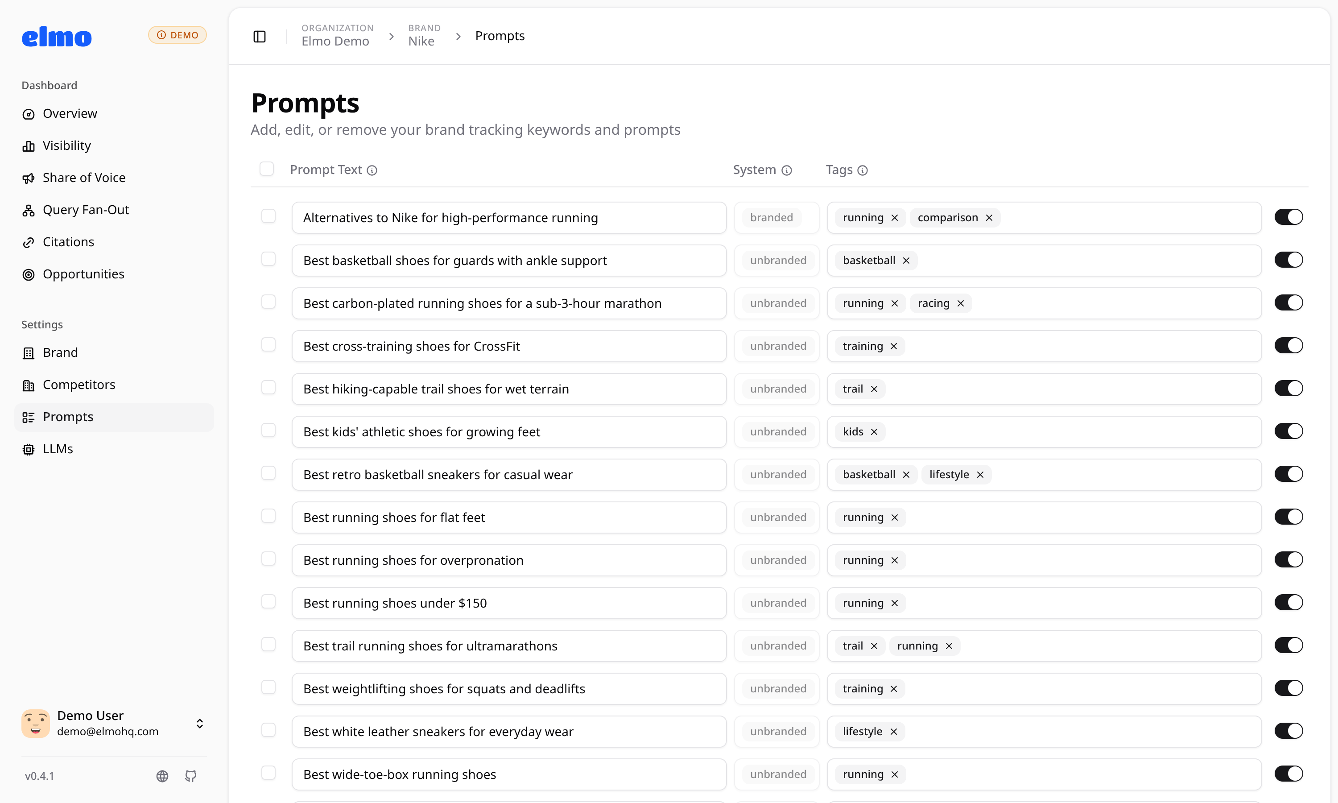Select checkbox for Best basketball shoes for guards
1338x803 pixels.
268,259
